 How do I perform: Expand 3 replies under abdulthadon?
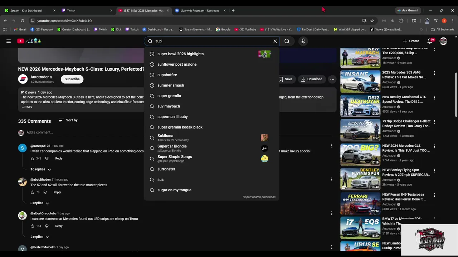pyautogui.click(x=40, y=203)
